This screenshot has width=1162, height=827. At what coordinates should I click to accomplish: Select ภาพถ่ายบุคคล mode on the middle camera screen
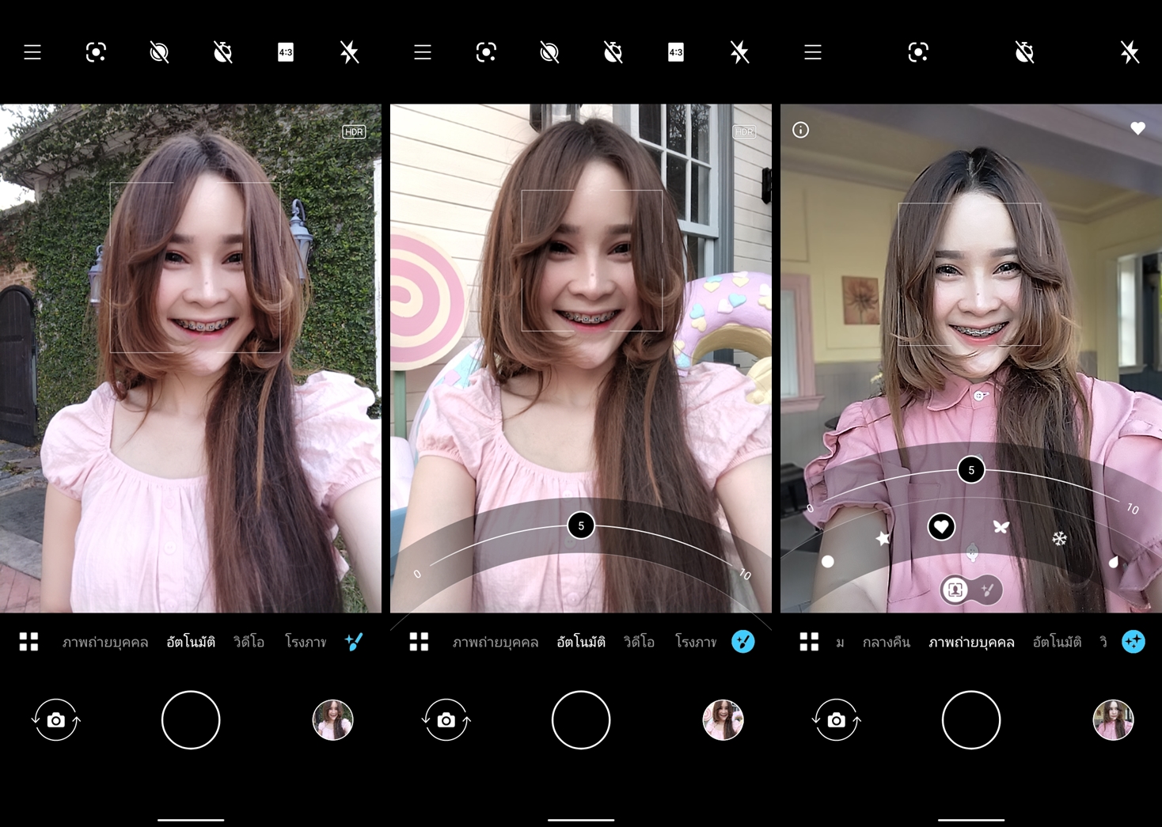click(496, 642)
